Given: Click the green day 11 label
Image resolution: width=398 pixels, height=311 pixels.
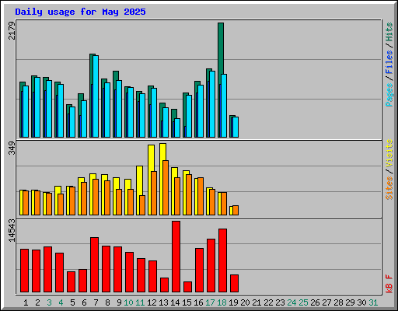Looking at the screenshot, I should pyautogui.click(x=140, y=302).
